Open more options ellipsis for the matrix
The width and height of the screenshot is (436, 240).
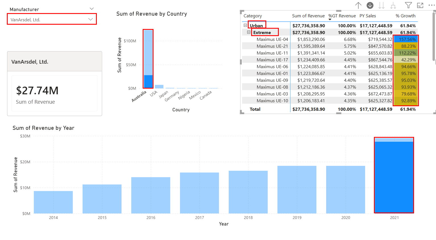(x=432, y=5)
